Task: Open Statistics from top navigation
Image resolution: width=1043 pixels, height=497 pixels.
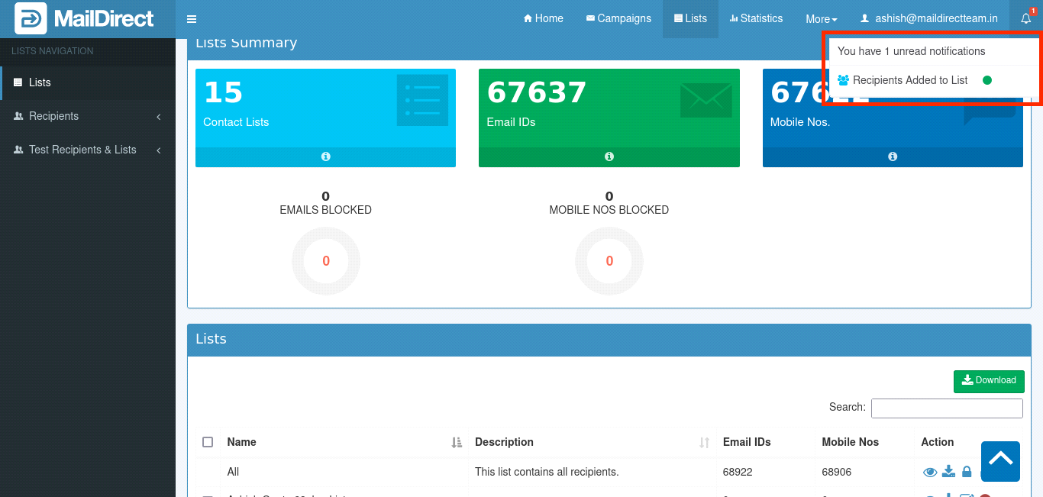Action: 756,19
